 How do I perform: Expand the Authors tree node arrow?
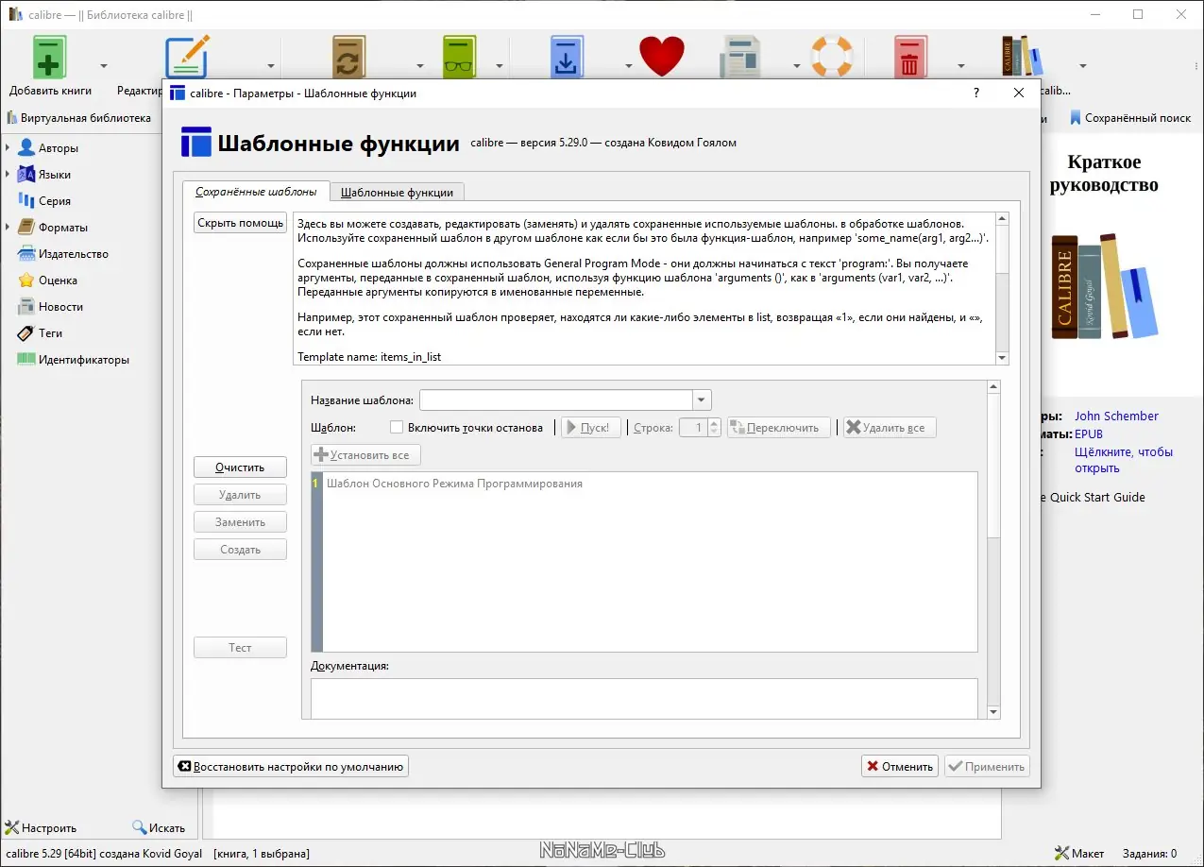point(8,148)
